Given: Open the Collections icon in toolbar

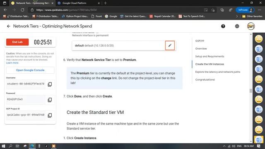Looking at the screenshot, I should click(x=222, y=10).
